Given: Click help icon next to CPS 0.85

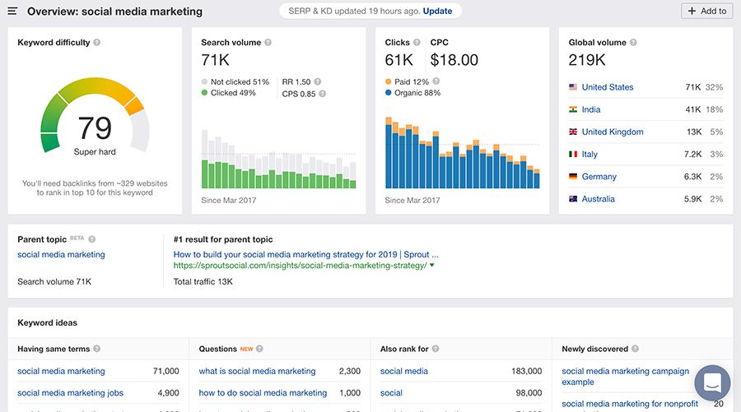Looking at the screenshot, I should (323, 94).
